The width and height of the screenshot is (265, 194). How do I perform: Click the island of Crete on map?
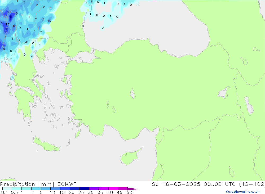click(46, 144)
